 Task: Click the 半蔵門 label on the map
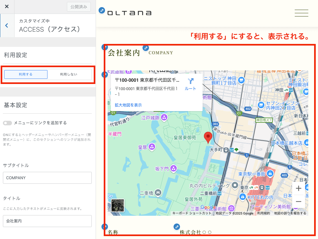pyautogui.click(x=115, y=134)
